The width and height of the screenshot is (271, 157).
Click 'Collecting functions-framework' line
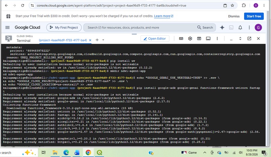coord(29,105)
